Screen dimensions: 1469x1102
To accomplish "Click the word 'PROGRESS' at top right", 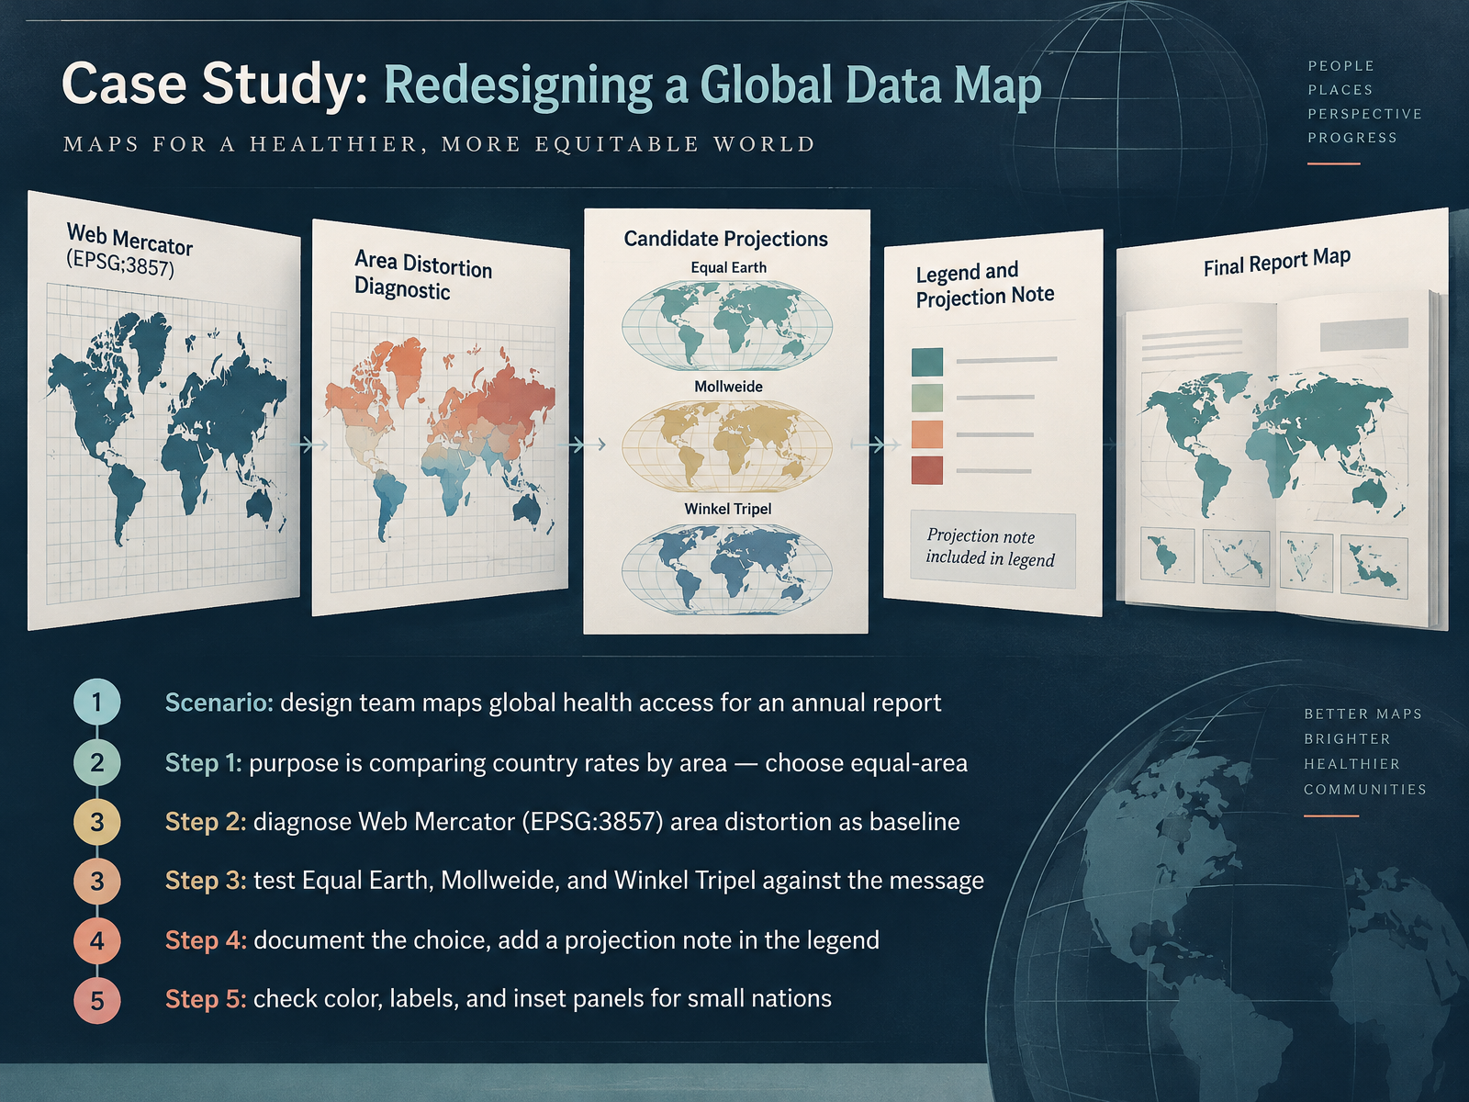I will pos(1352,138).
